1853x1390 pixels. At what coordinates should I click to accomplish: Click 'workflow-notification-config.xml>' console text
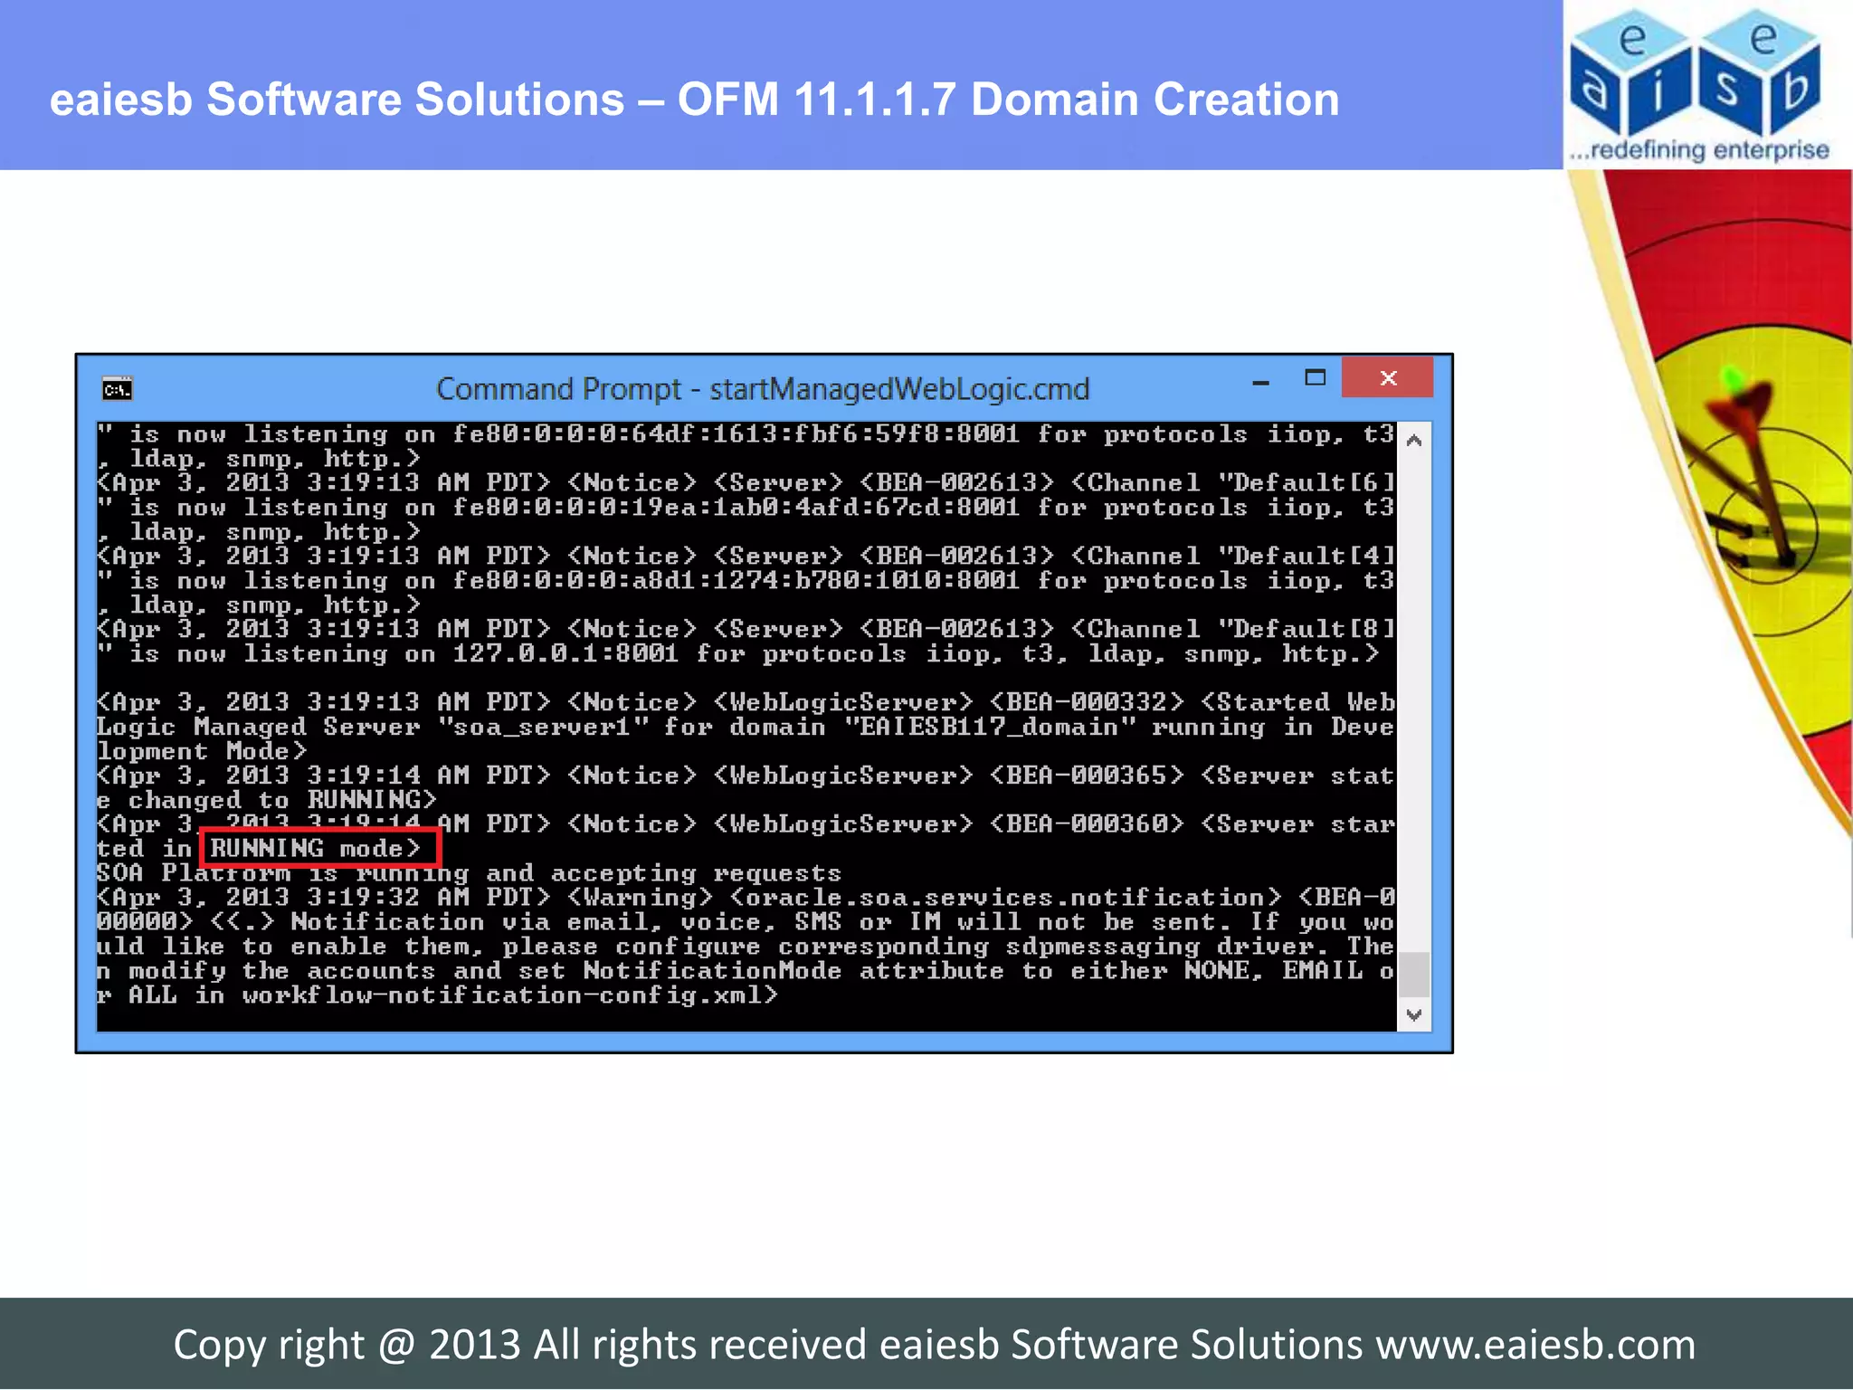[510, 995]
